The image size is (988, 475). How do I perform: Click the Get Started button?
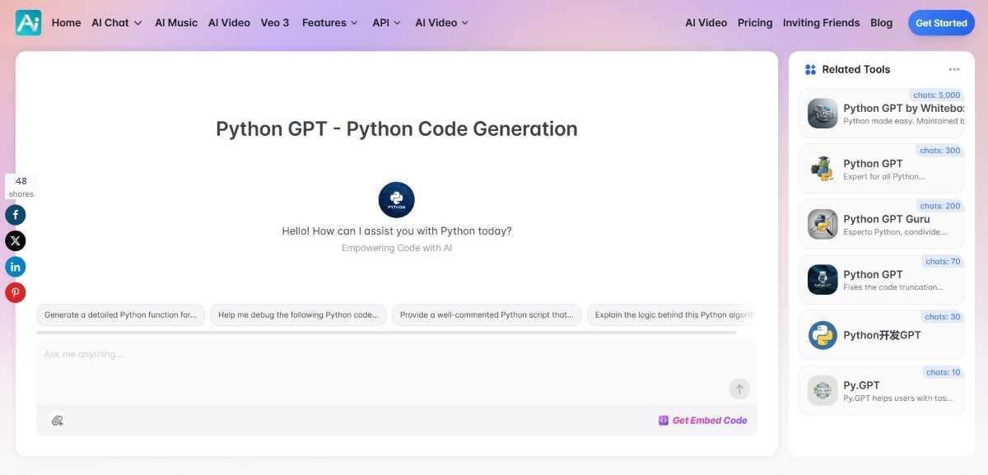[940, 23]
